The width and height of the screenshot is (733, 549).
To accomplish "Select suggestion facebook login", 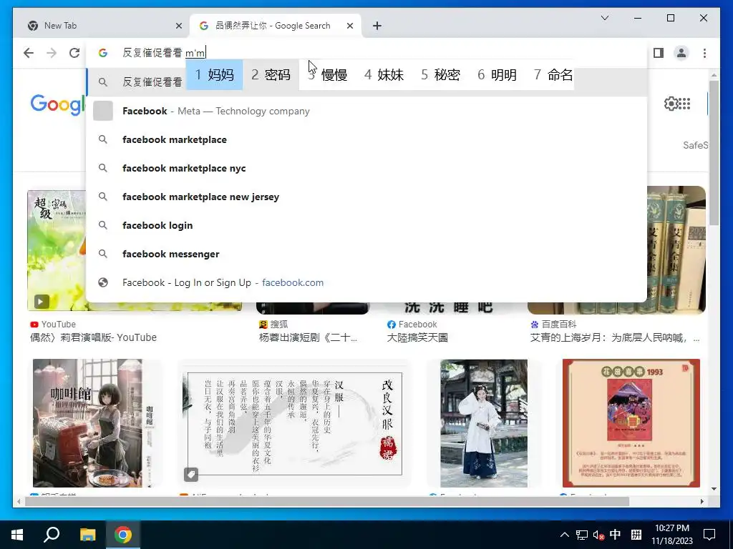I will point(366,225).
